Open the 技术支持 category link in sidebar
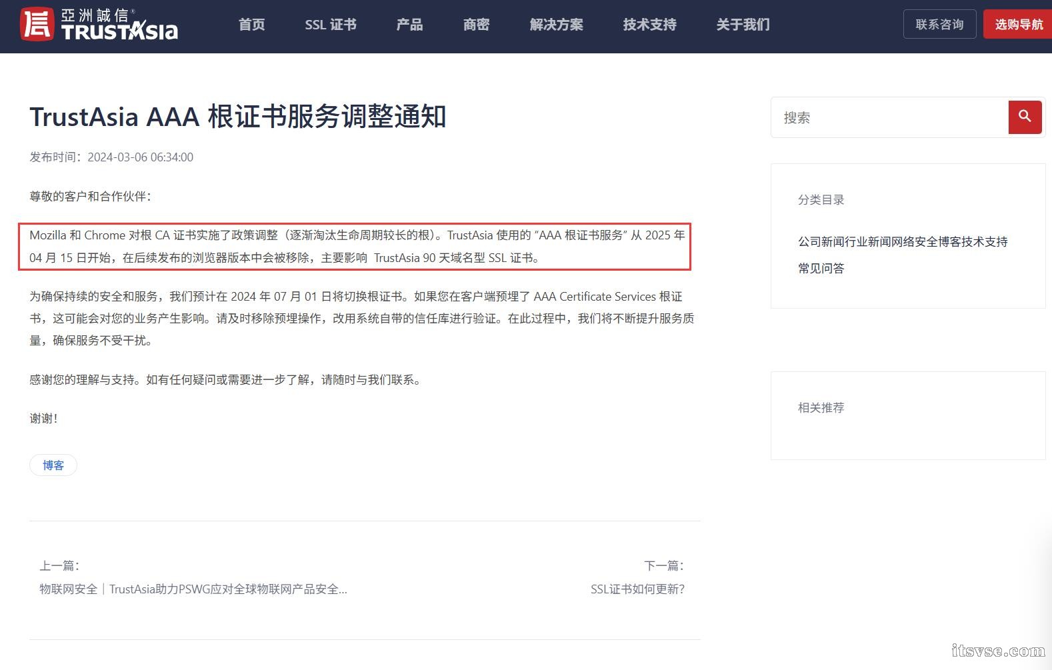 point(985,241)
